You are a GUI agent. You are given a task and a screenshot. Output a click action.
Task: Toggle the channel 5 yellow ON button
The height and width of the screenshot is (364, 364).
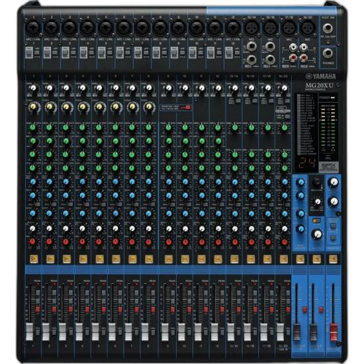pyautogui.click(x=99, y=259)
